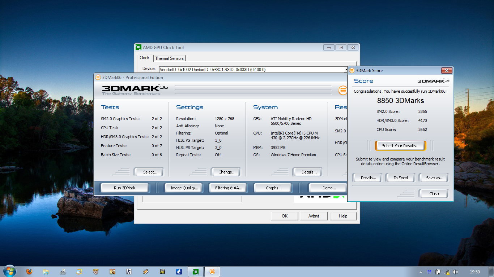Click the blue square taskbar icon

pyautogui.click(x=179, y=272)
